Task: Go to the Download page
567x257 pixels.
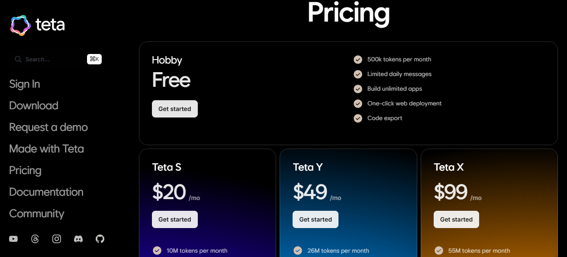Action: [x=34, y=105]
